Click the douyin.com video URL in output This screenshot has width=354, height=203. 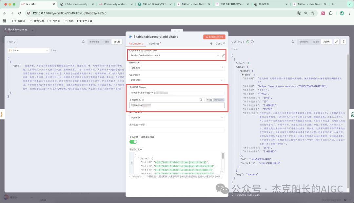[x=292, y=86]
